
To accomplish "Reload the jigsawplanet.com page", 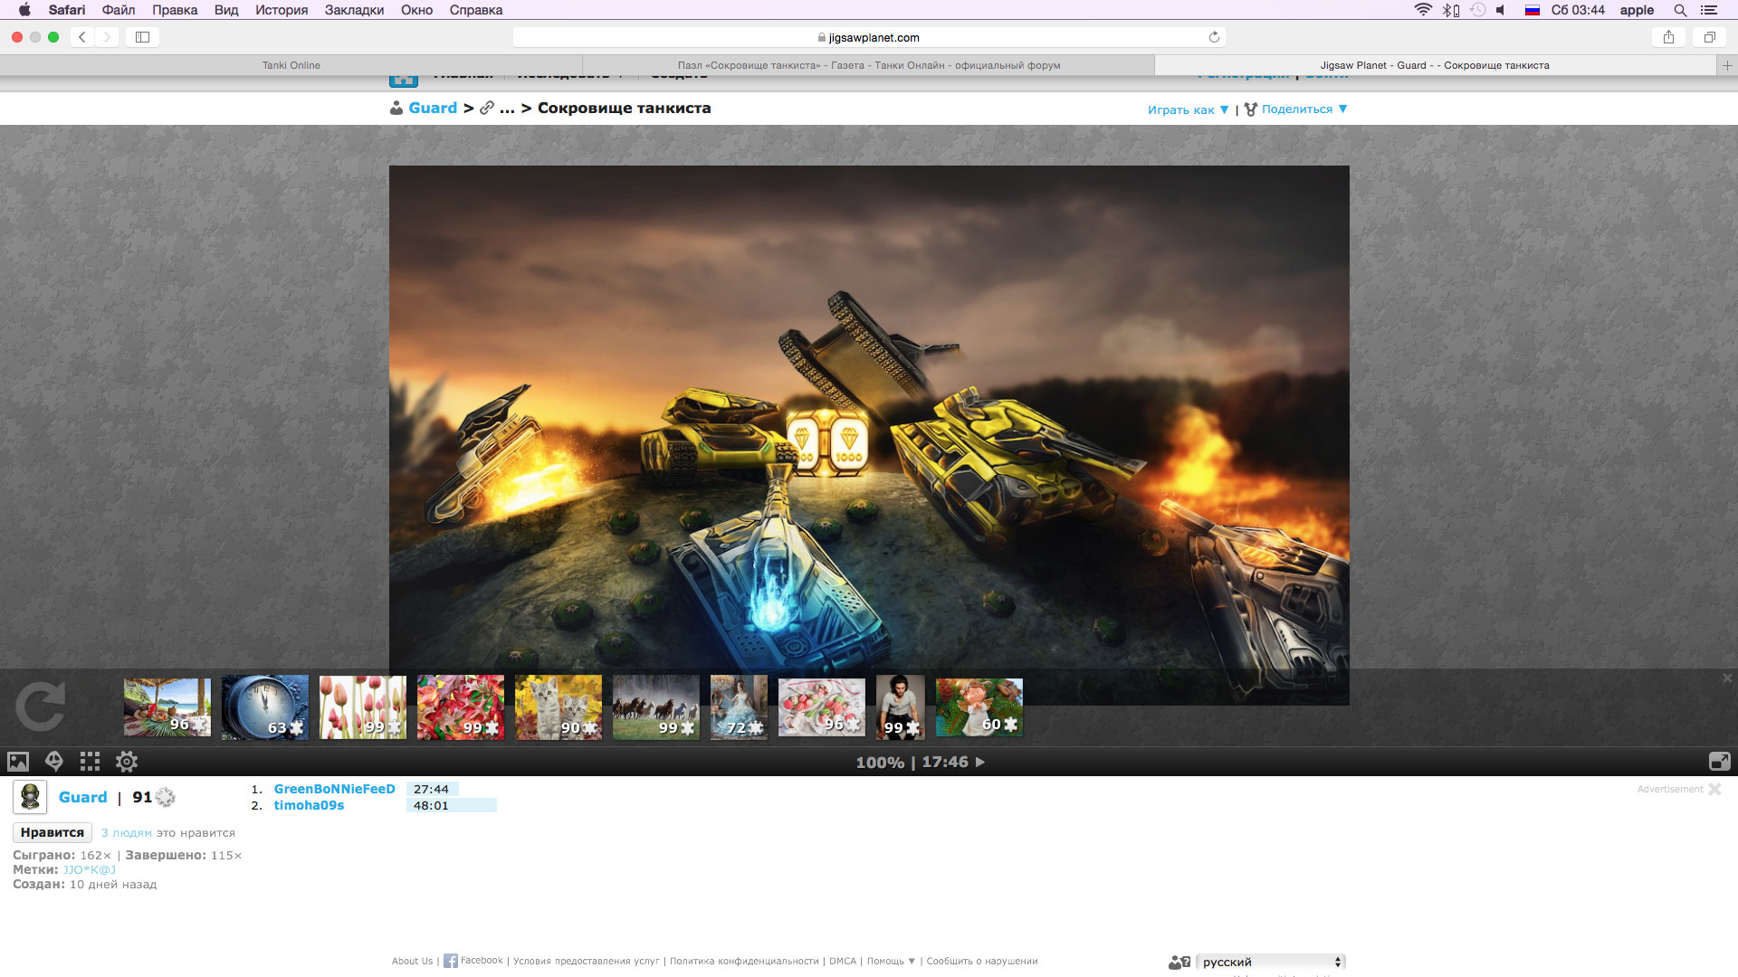I will [x=1214, y=37].
